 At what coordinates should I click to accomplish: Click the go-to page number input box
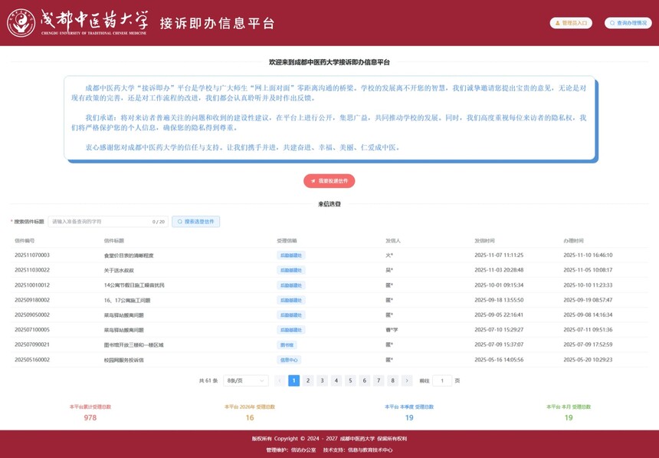click(442, 381)
